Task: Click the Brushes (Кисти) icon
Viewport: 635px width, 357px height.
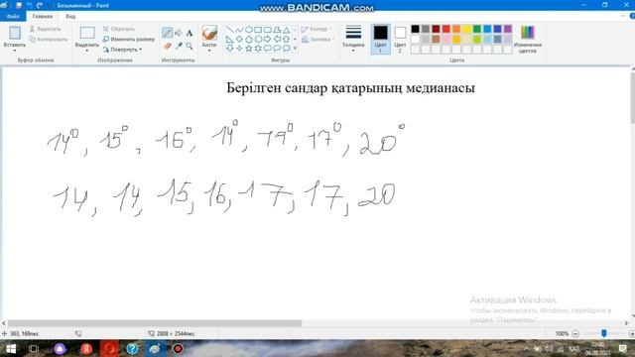Action: pos(209,33)
